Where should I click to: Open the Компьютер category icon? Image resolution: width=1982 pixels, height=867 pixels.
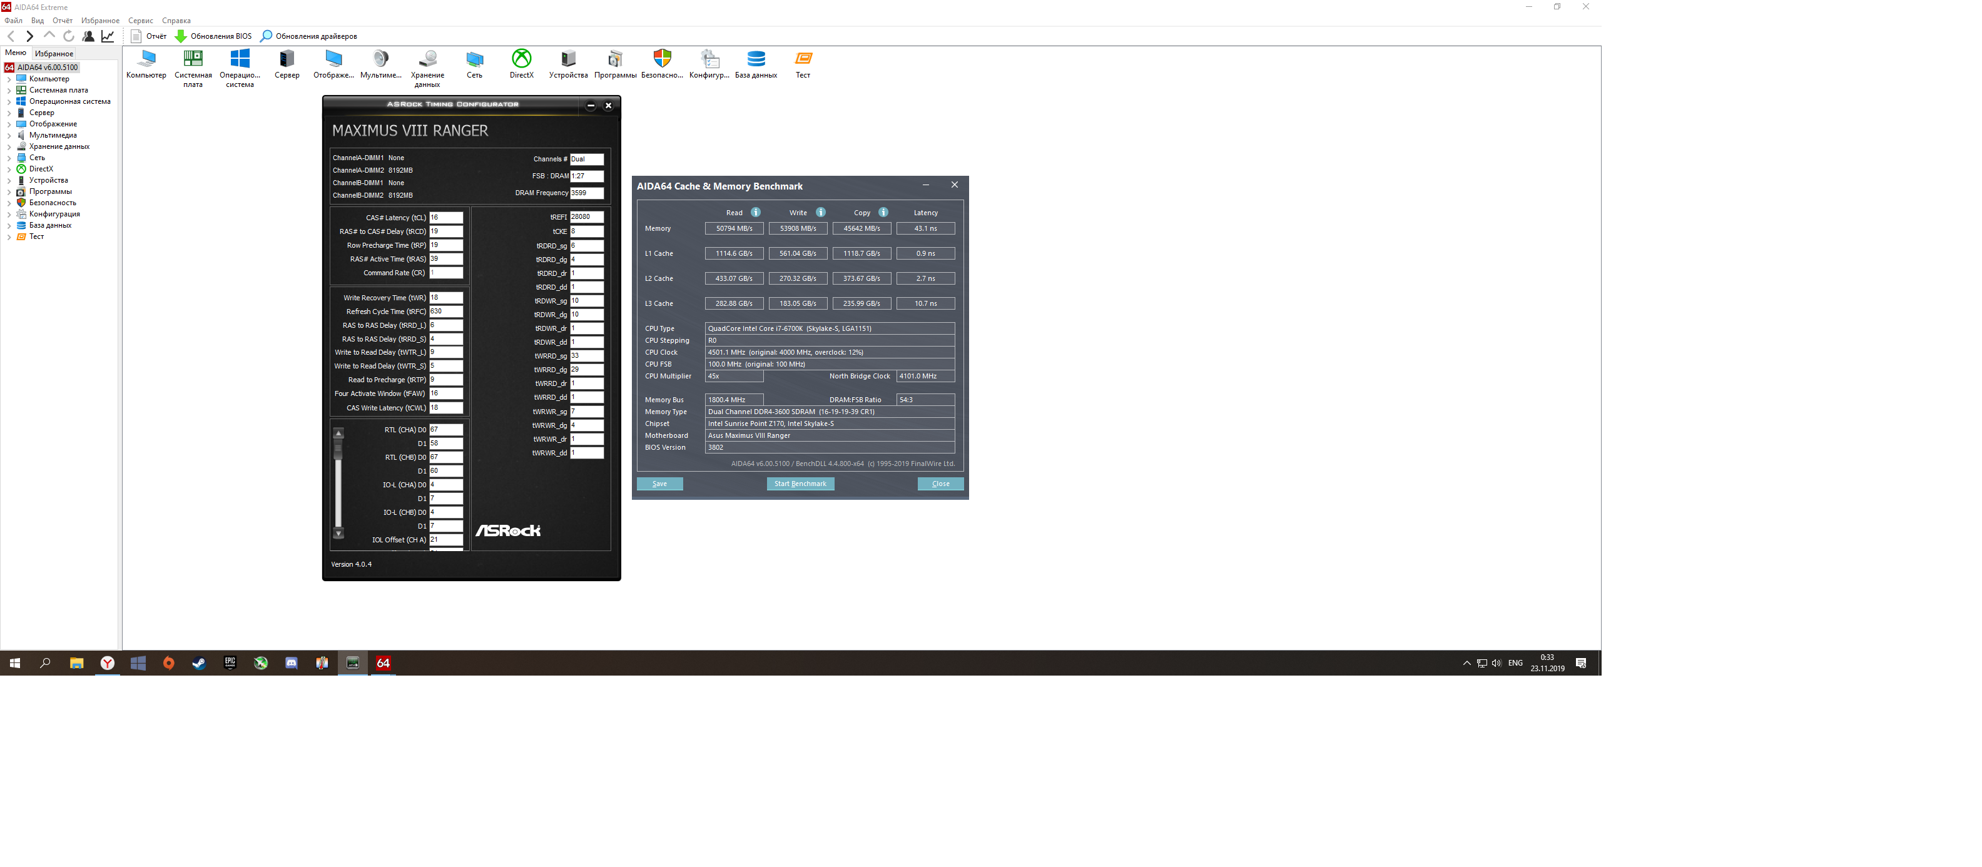click(146, 59)
